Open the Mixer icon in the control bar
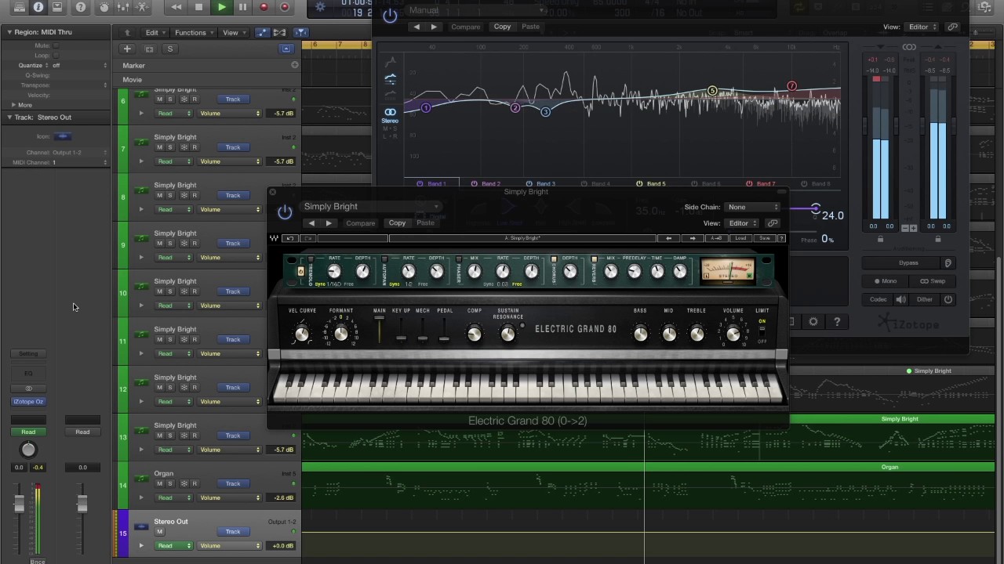Screen dimensions: 1004x564 123,7
